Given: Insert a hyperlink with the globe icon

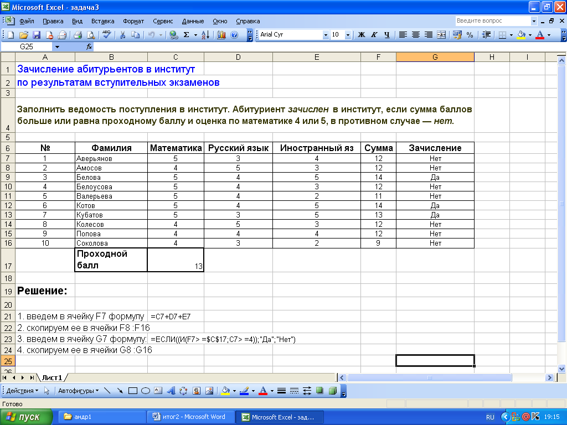Looking at the screenshot, I should pyautogui.click(x=173, y=35).
